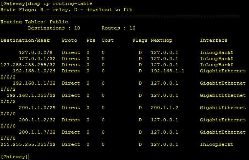Click the 'Cost' column header
The height and width of the screenshot is (160, 249).
pos(108,40)
